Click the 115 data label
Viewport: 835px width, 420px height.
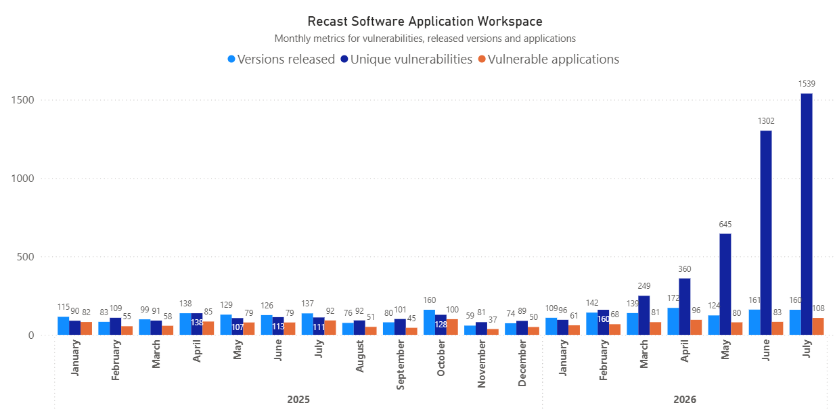[x=63, y=308]
